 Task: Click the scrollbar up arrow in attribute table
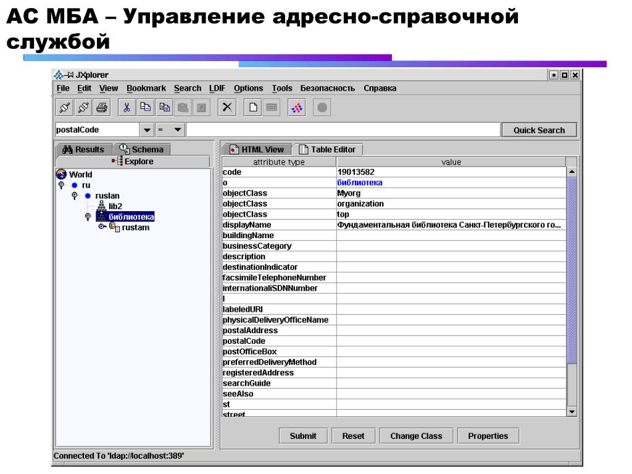[x=572, y=172]
